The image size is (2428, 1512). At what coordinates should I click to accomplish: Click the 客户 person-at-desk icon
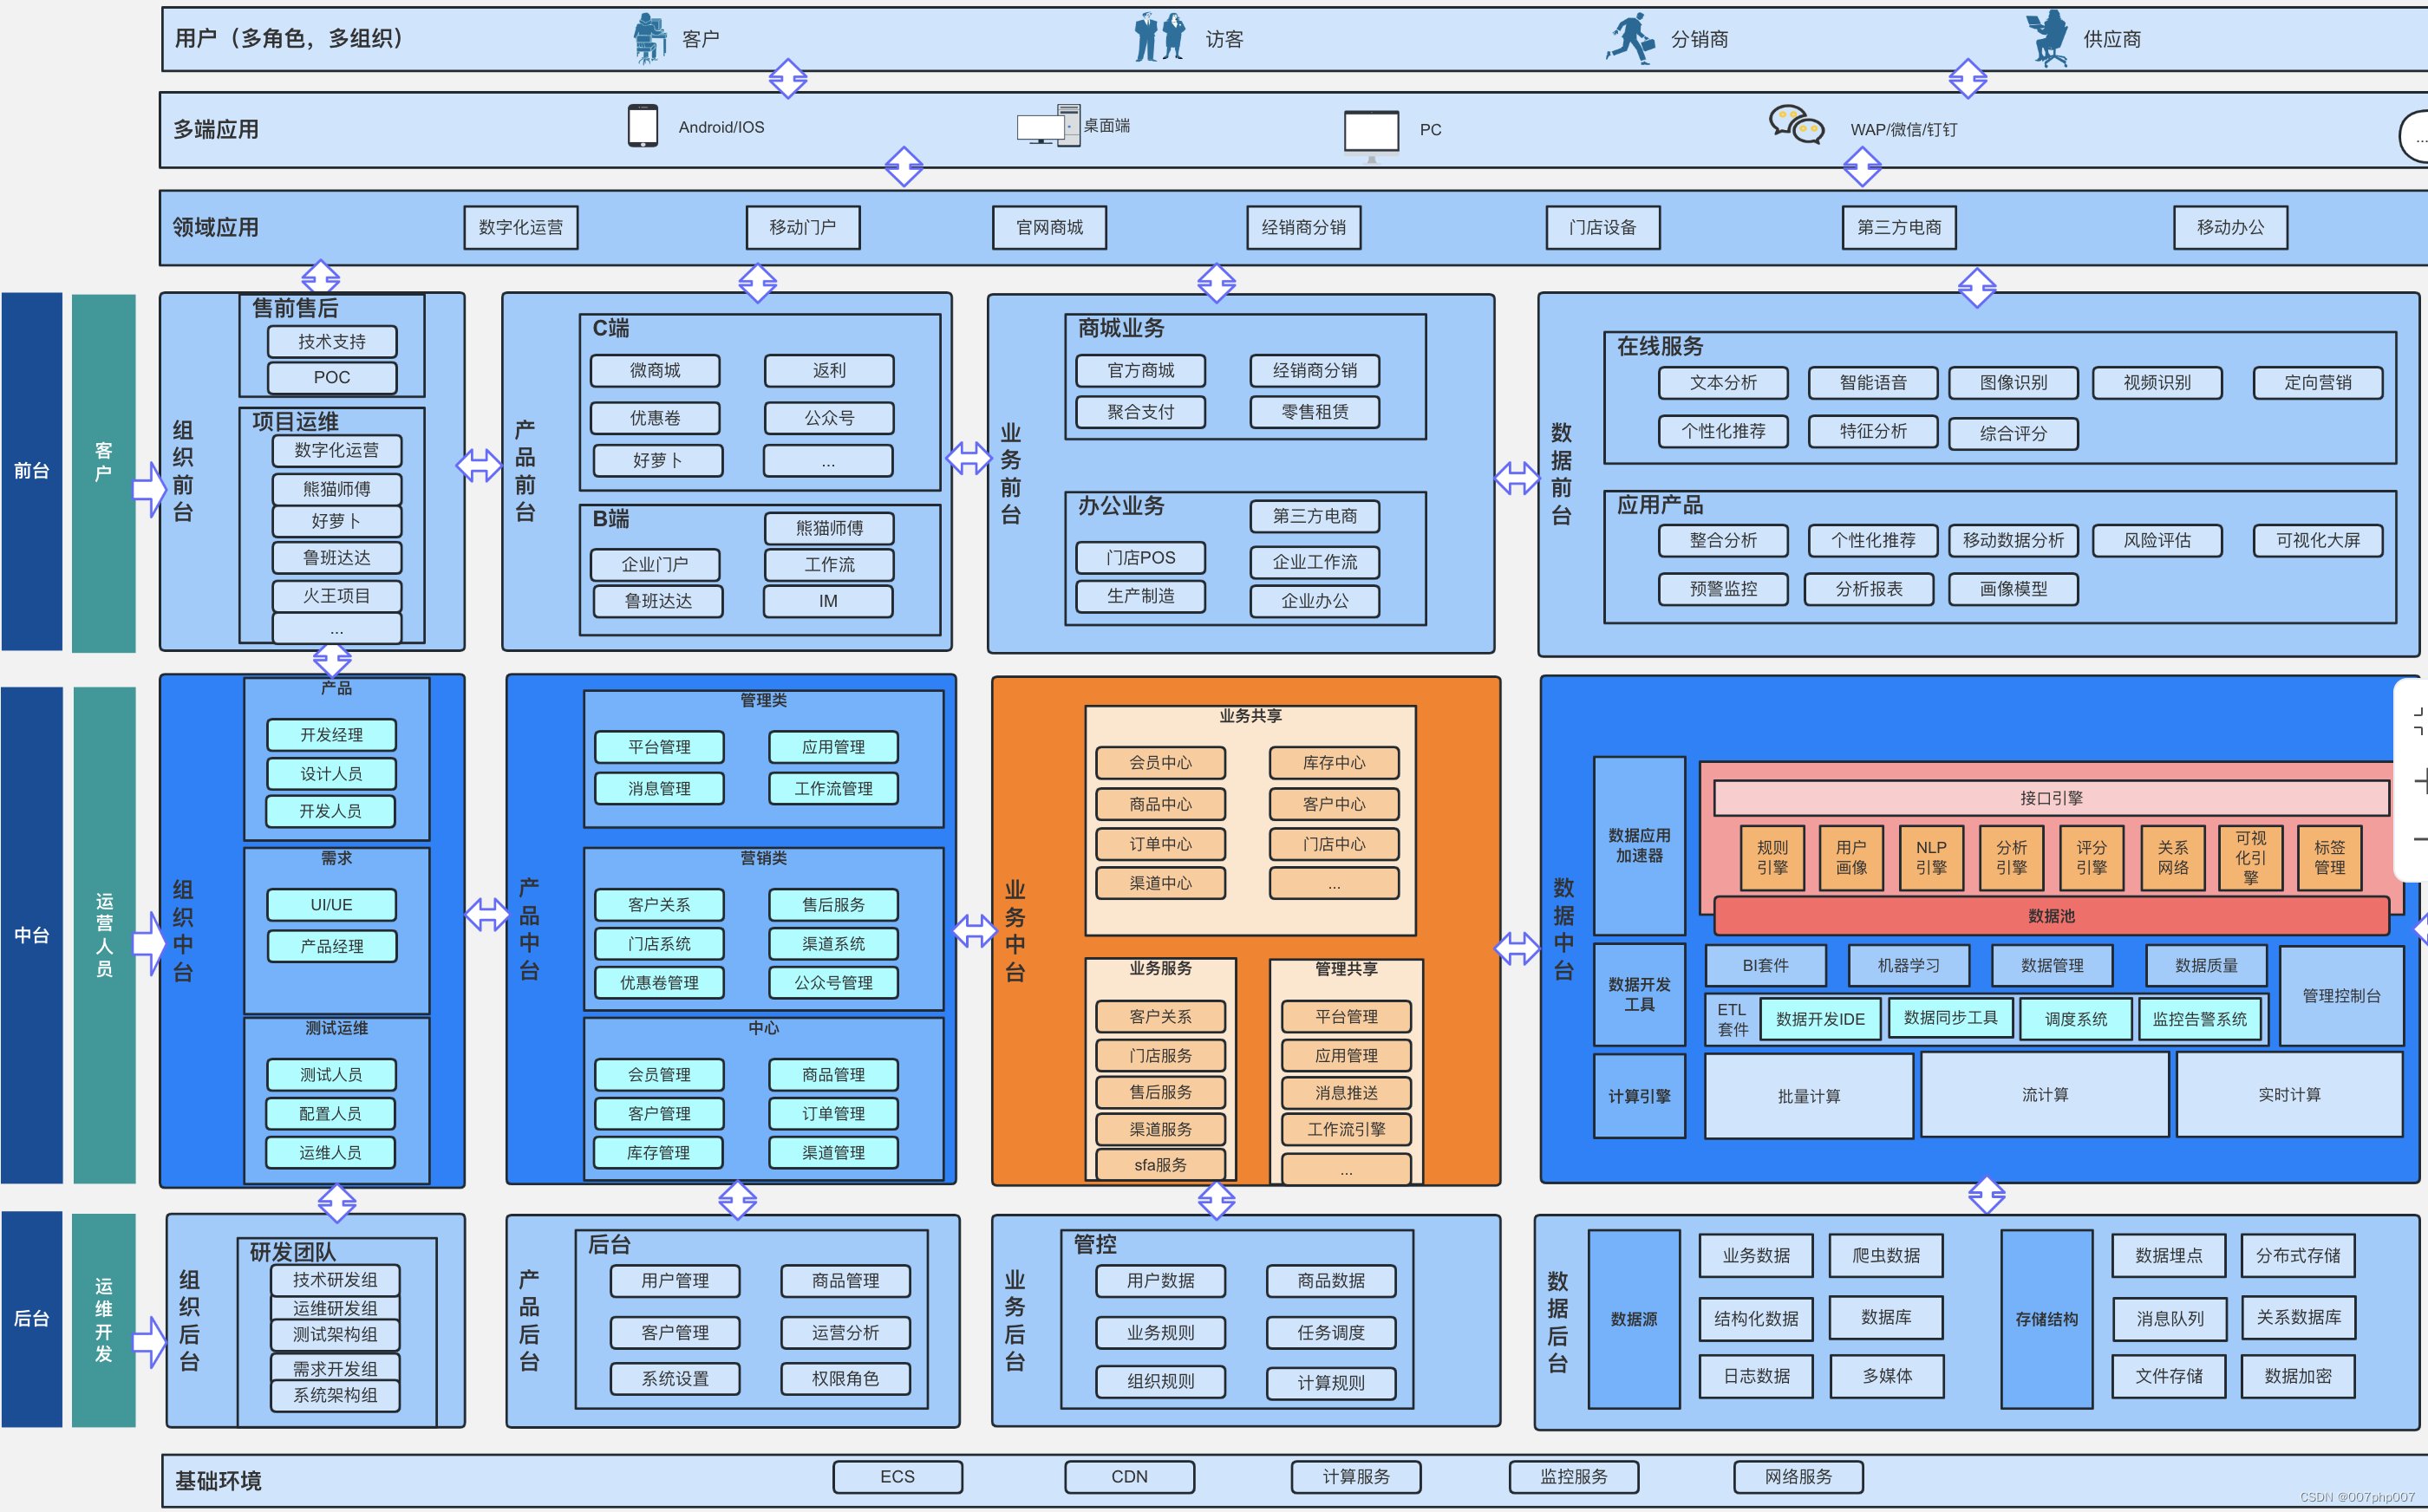650,38
